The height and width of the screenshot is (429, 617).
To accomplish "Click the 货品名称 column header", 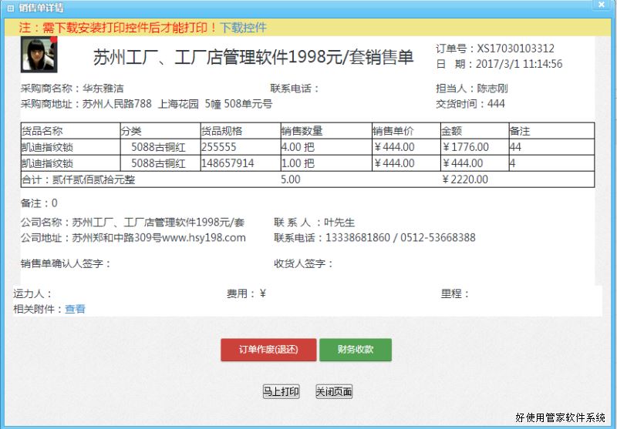I will (x=42, y=131).
